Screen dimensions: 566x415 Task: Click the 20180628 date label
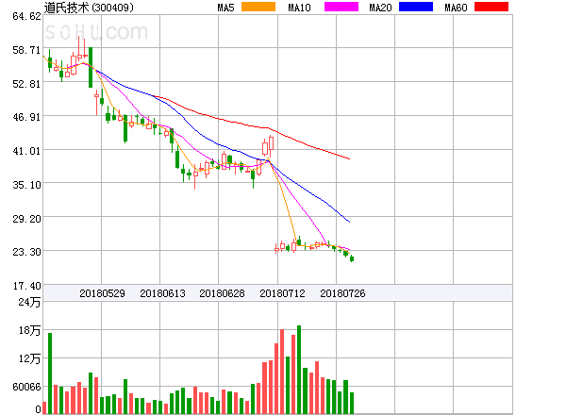(x=222, y=293)
